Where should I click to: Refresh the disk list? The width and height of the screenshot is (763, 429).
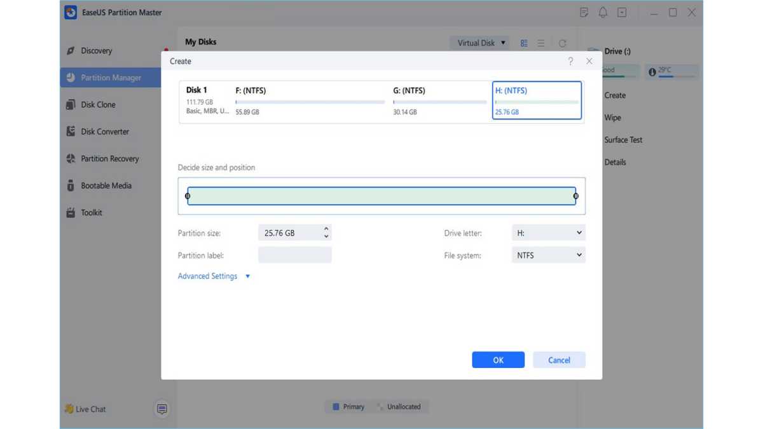click(x=562, y=43)
